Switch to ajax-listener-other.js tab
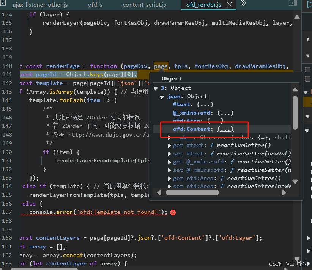This screenshot has width=312, height=270. (40, 5)
